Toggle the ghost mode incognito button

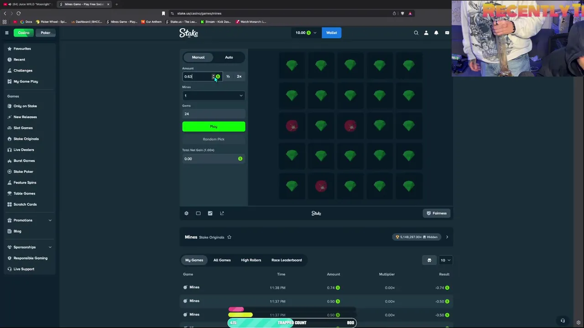click(429, 260)
